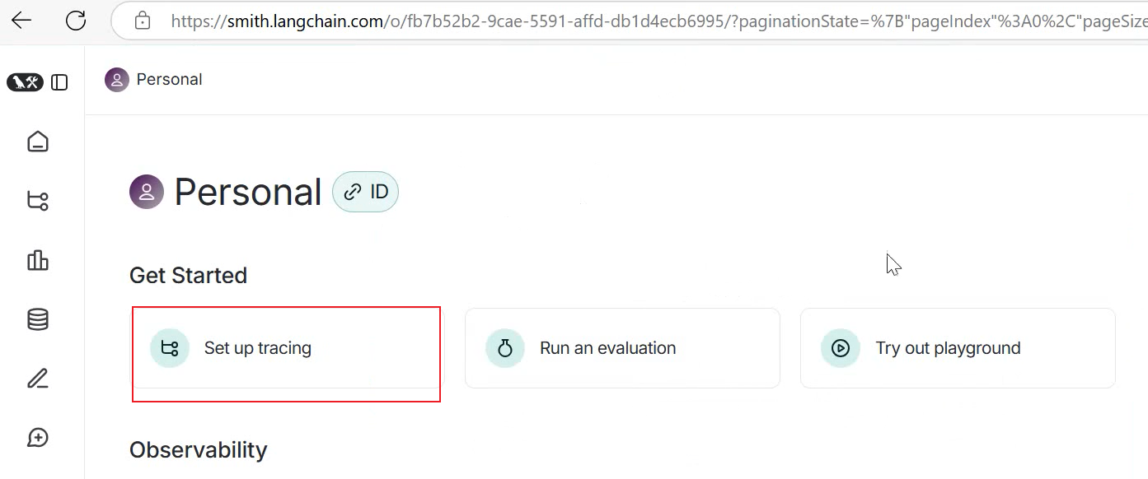Open the Home page from sidebar
Viewport: 1148px width, 479px height.
click(x=38, y=142)
